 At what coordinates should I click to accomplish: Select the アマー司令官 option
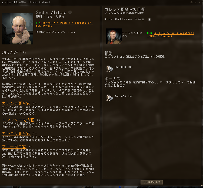click(14, 147)
